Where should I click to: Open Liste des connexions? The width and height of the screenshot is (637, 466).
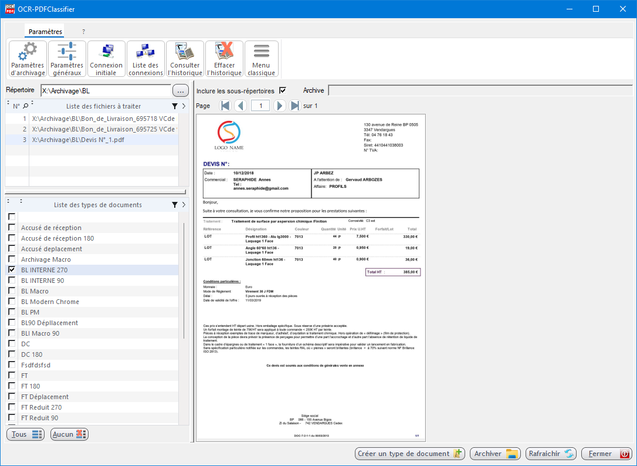coord(145,59)
